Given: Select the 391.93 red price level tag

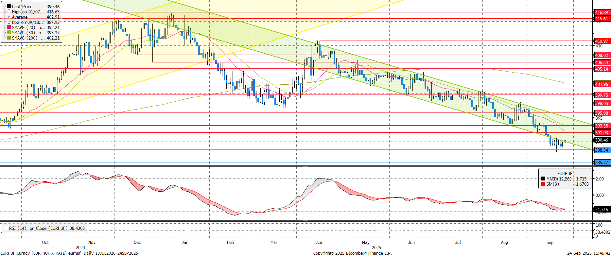Looking at the screenshot, I should [602, 133].
